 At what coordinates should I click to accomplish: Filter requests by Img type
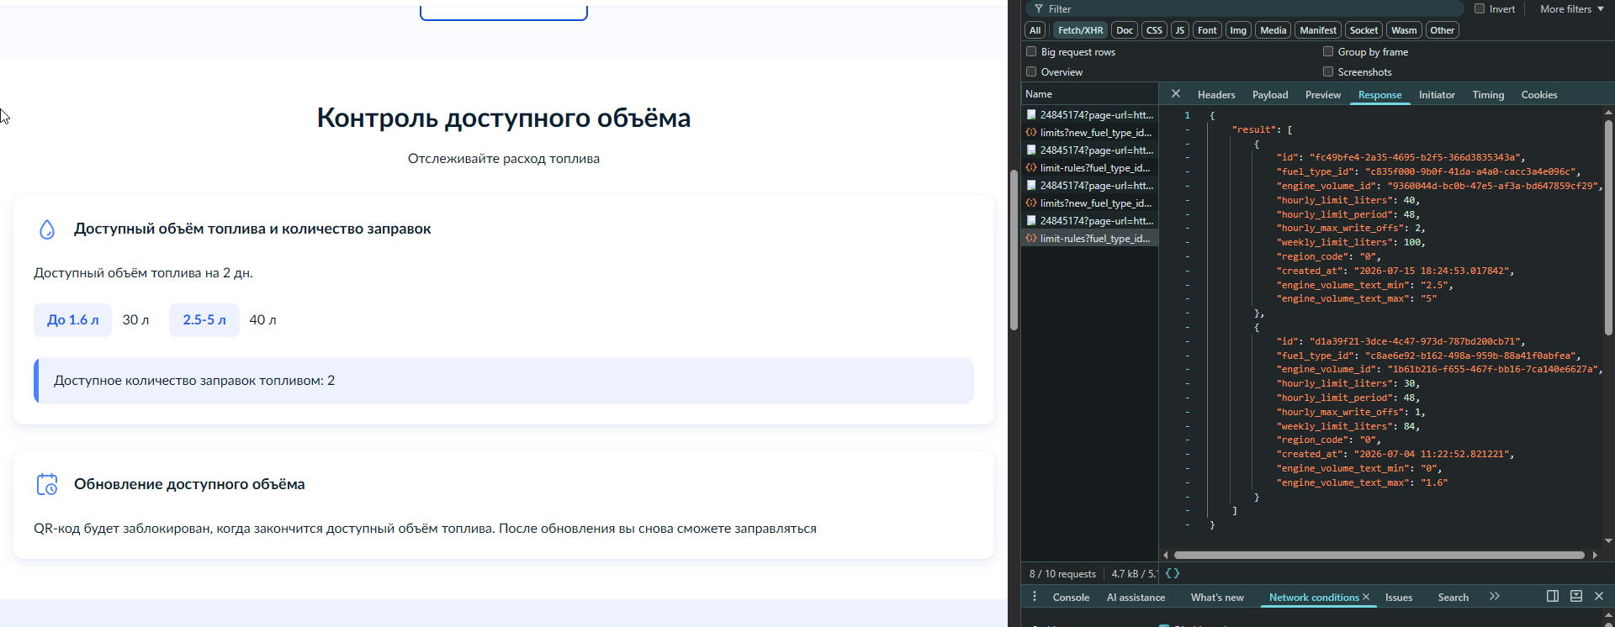pos(1238,30)
